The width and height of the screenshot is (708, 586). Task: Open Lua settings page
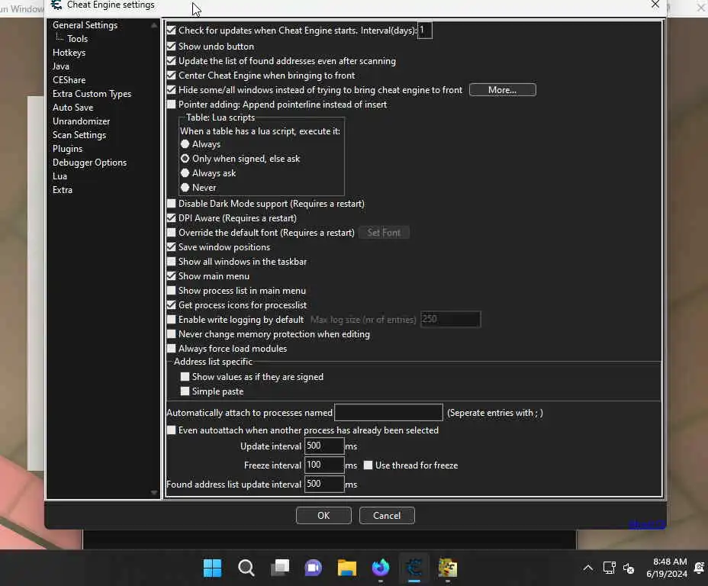pyautogui.click(x=60, y=176)
